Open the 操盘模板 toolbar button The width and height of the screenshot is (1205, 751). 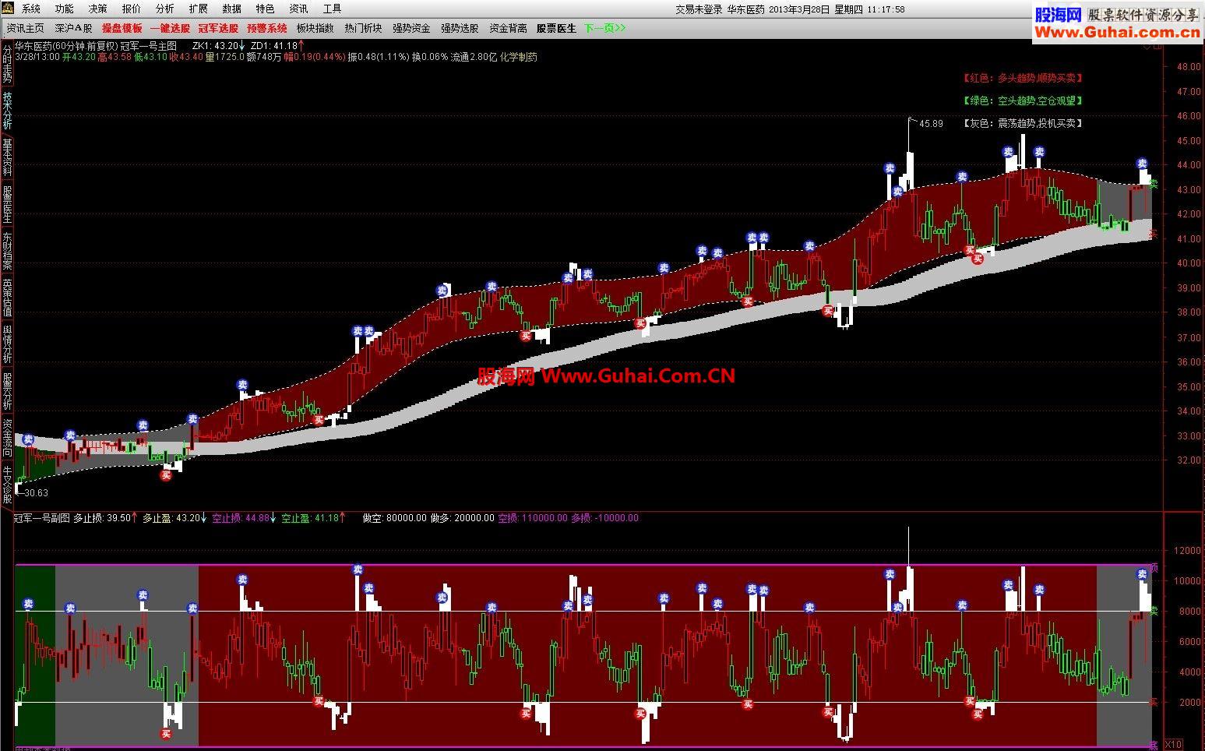tap(122, 28)
